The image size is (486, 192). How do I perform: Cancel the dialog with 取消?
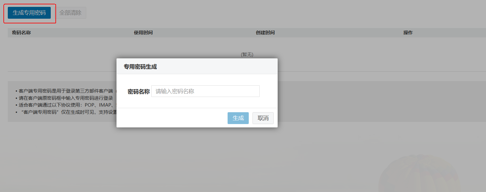click(263, 118)
